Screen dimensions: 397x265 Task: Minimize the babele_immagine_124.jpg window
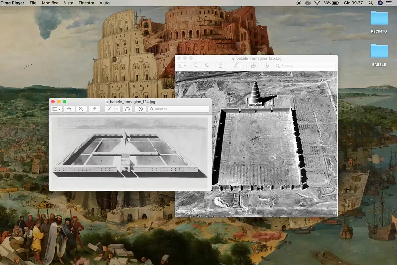pyautogui.click(x=59, y=102)
